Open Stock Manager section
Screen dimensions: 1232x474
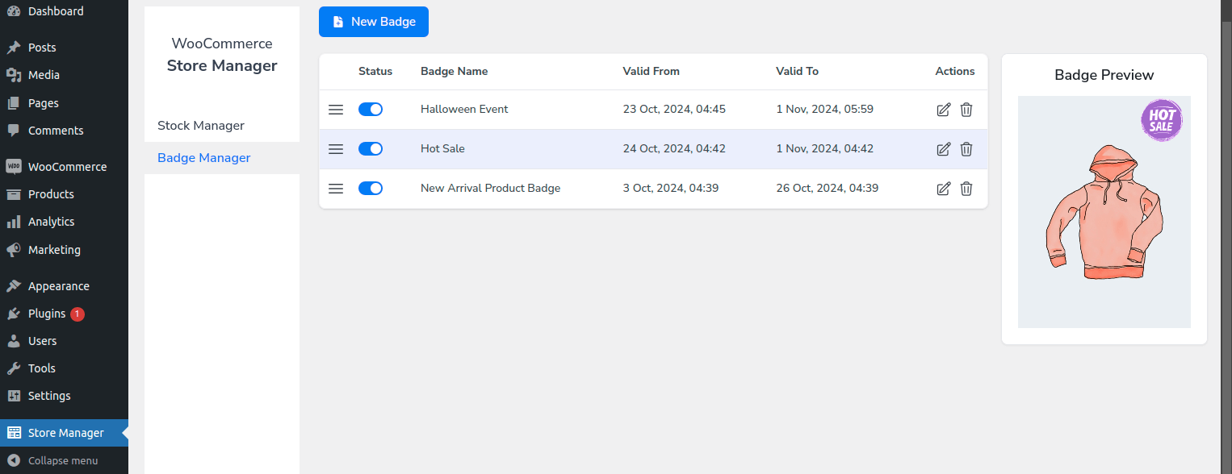(x=200, y=125)
